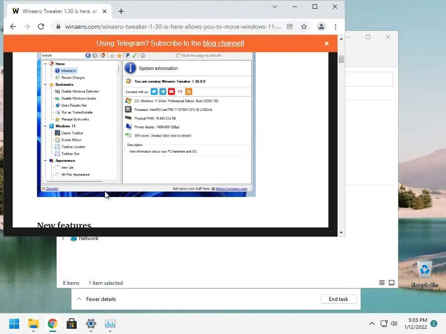The height and width of the screenshot is (334, 446).
Task: Show hidden tray icons chevron
Action: (372, 324)
